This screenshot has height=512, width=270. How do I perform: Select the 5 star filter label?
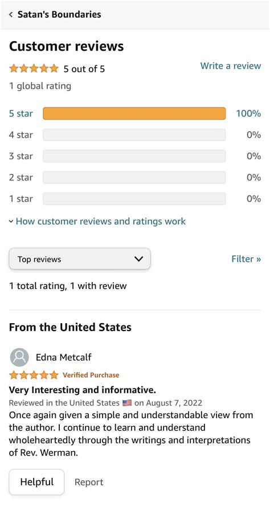coord(21,114)
